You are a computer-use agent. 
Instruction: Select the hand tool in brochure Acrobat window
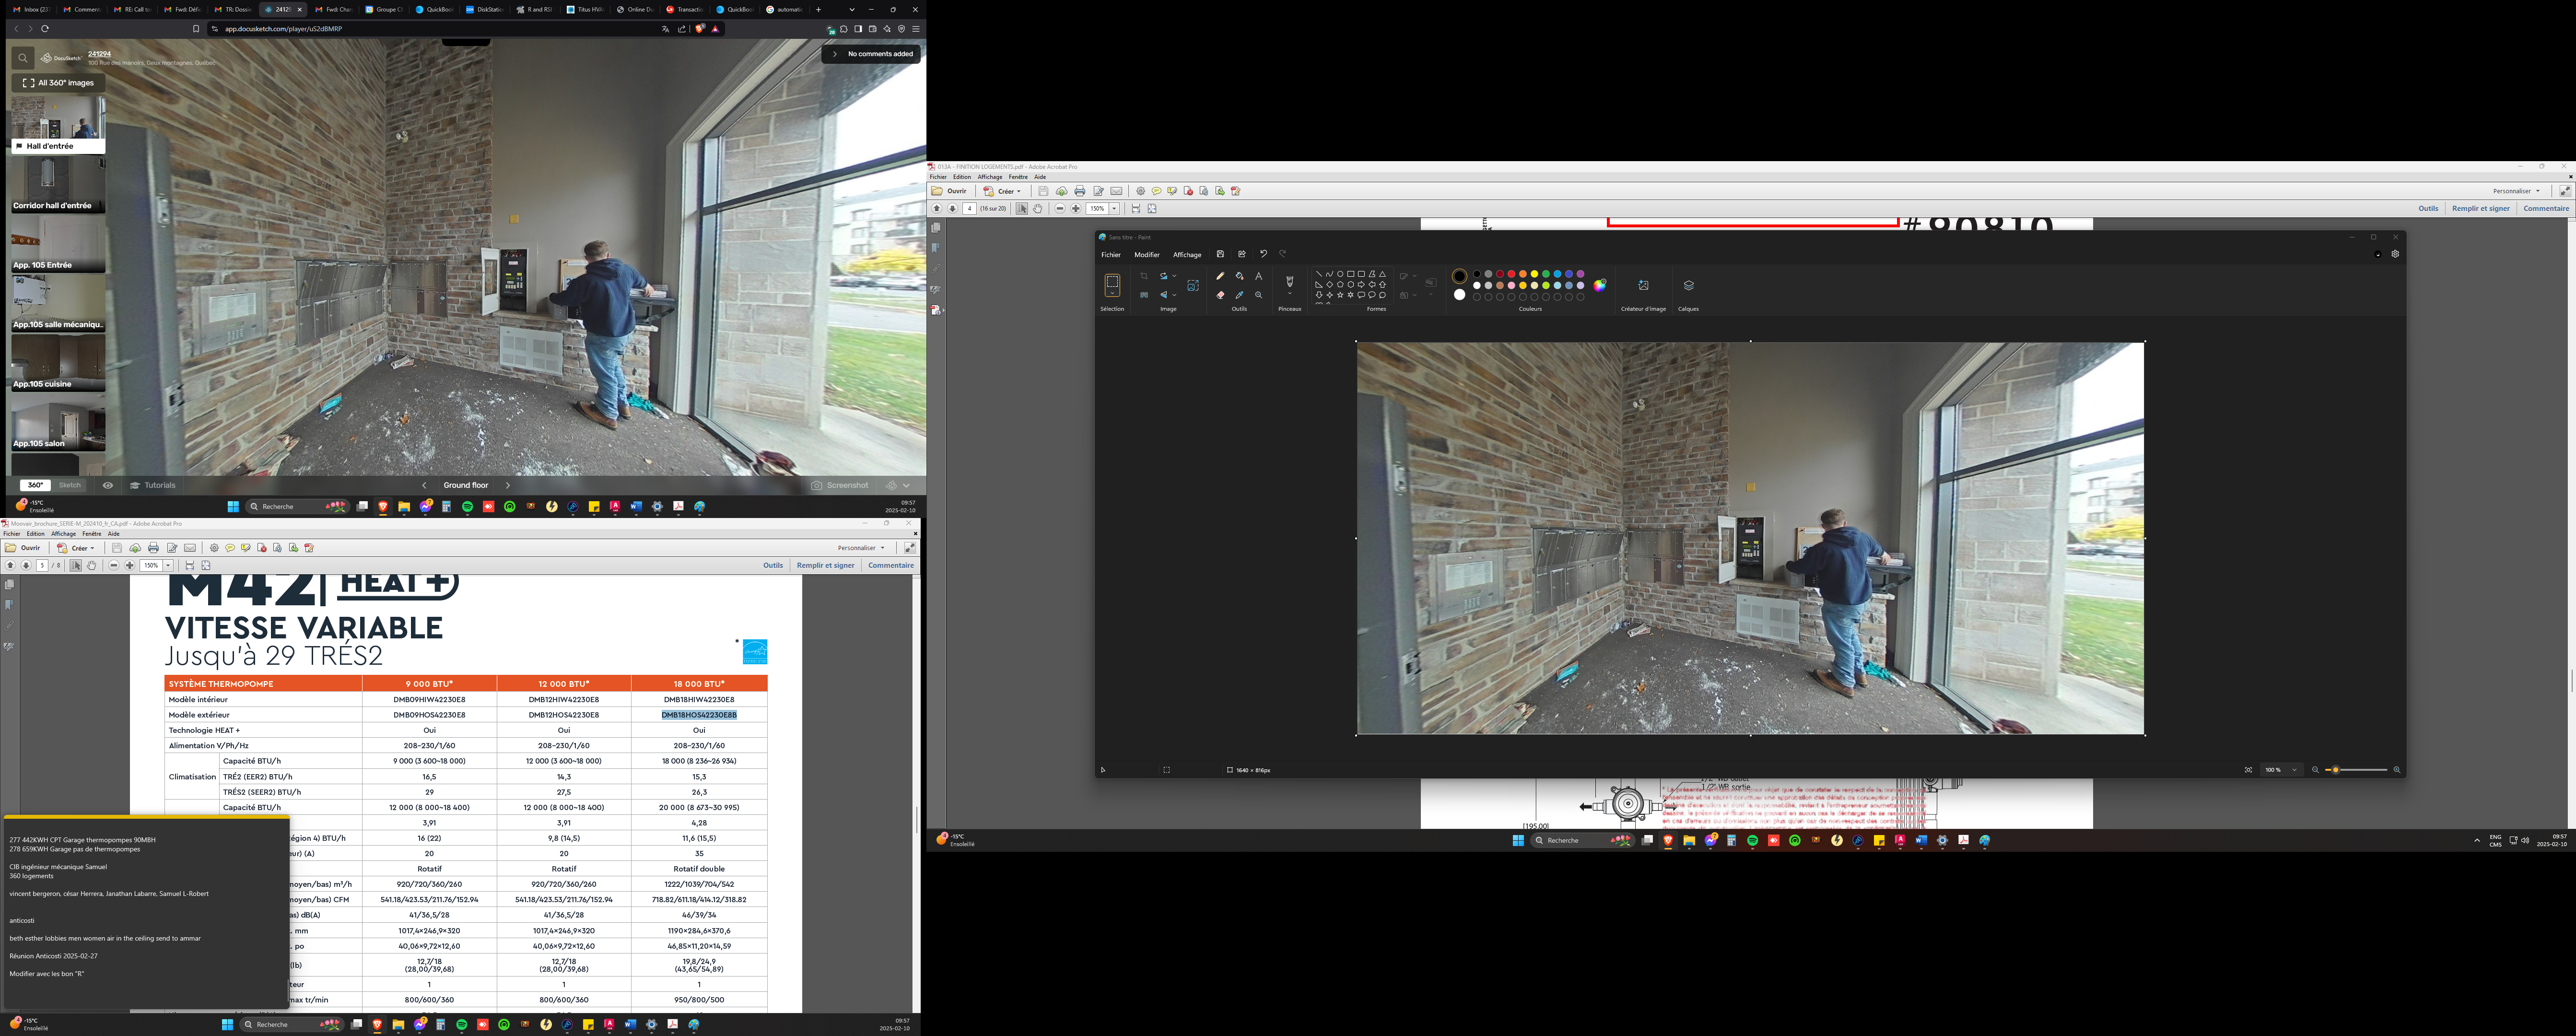click(x=91, y=566)
